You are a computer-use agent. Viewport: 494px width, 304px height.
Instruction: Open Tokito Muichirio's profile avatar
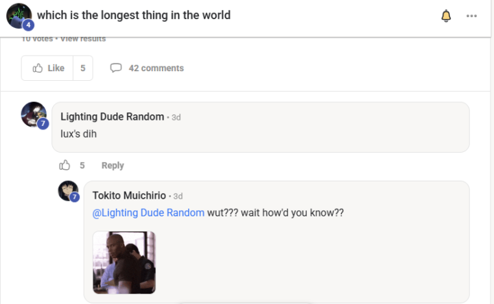[68, 191]
